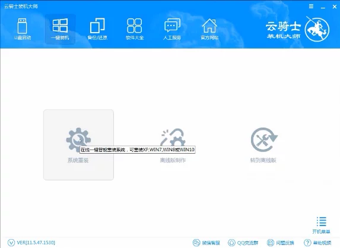
Task: Open the 人工服务 chat support tab
Action: click(x=172, y=29)
